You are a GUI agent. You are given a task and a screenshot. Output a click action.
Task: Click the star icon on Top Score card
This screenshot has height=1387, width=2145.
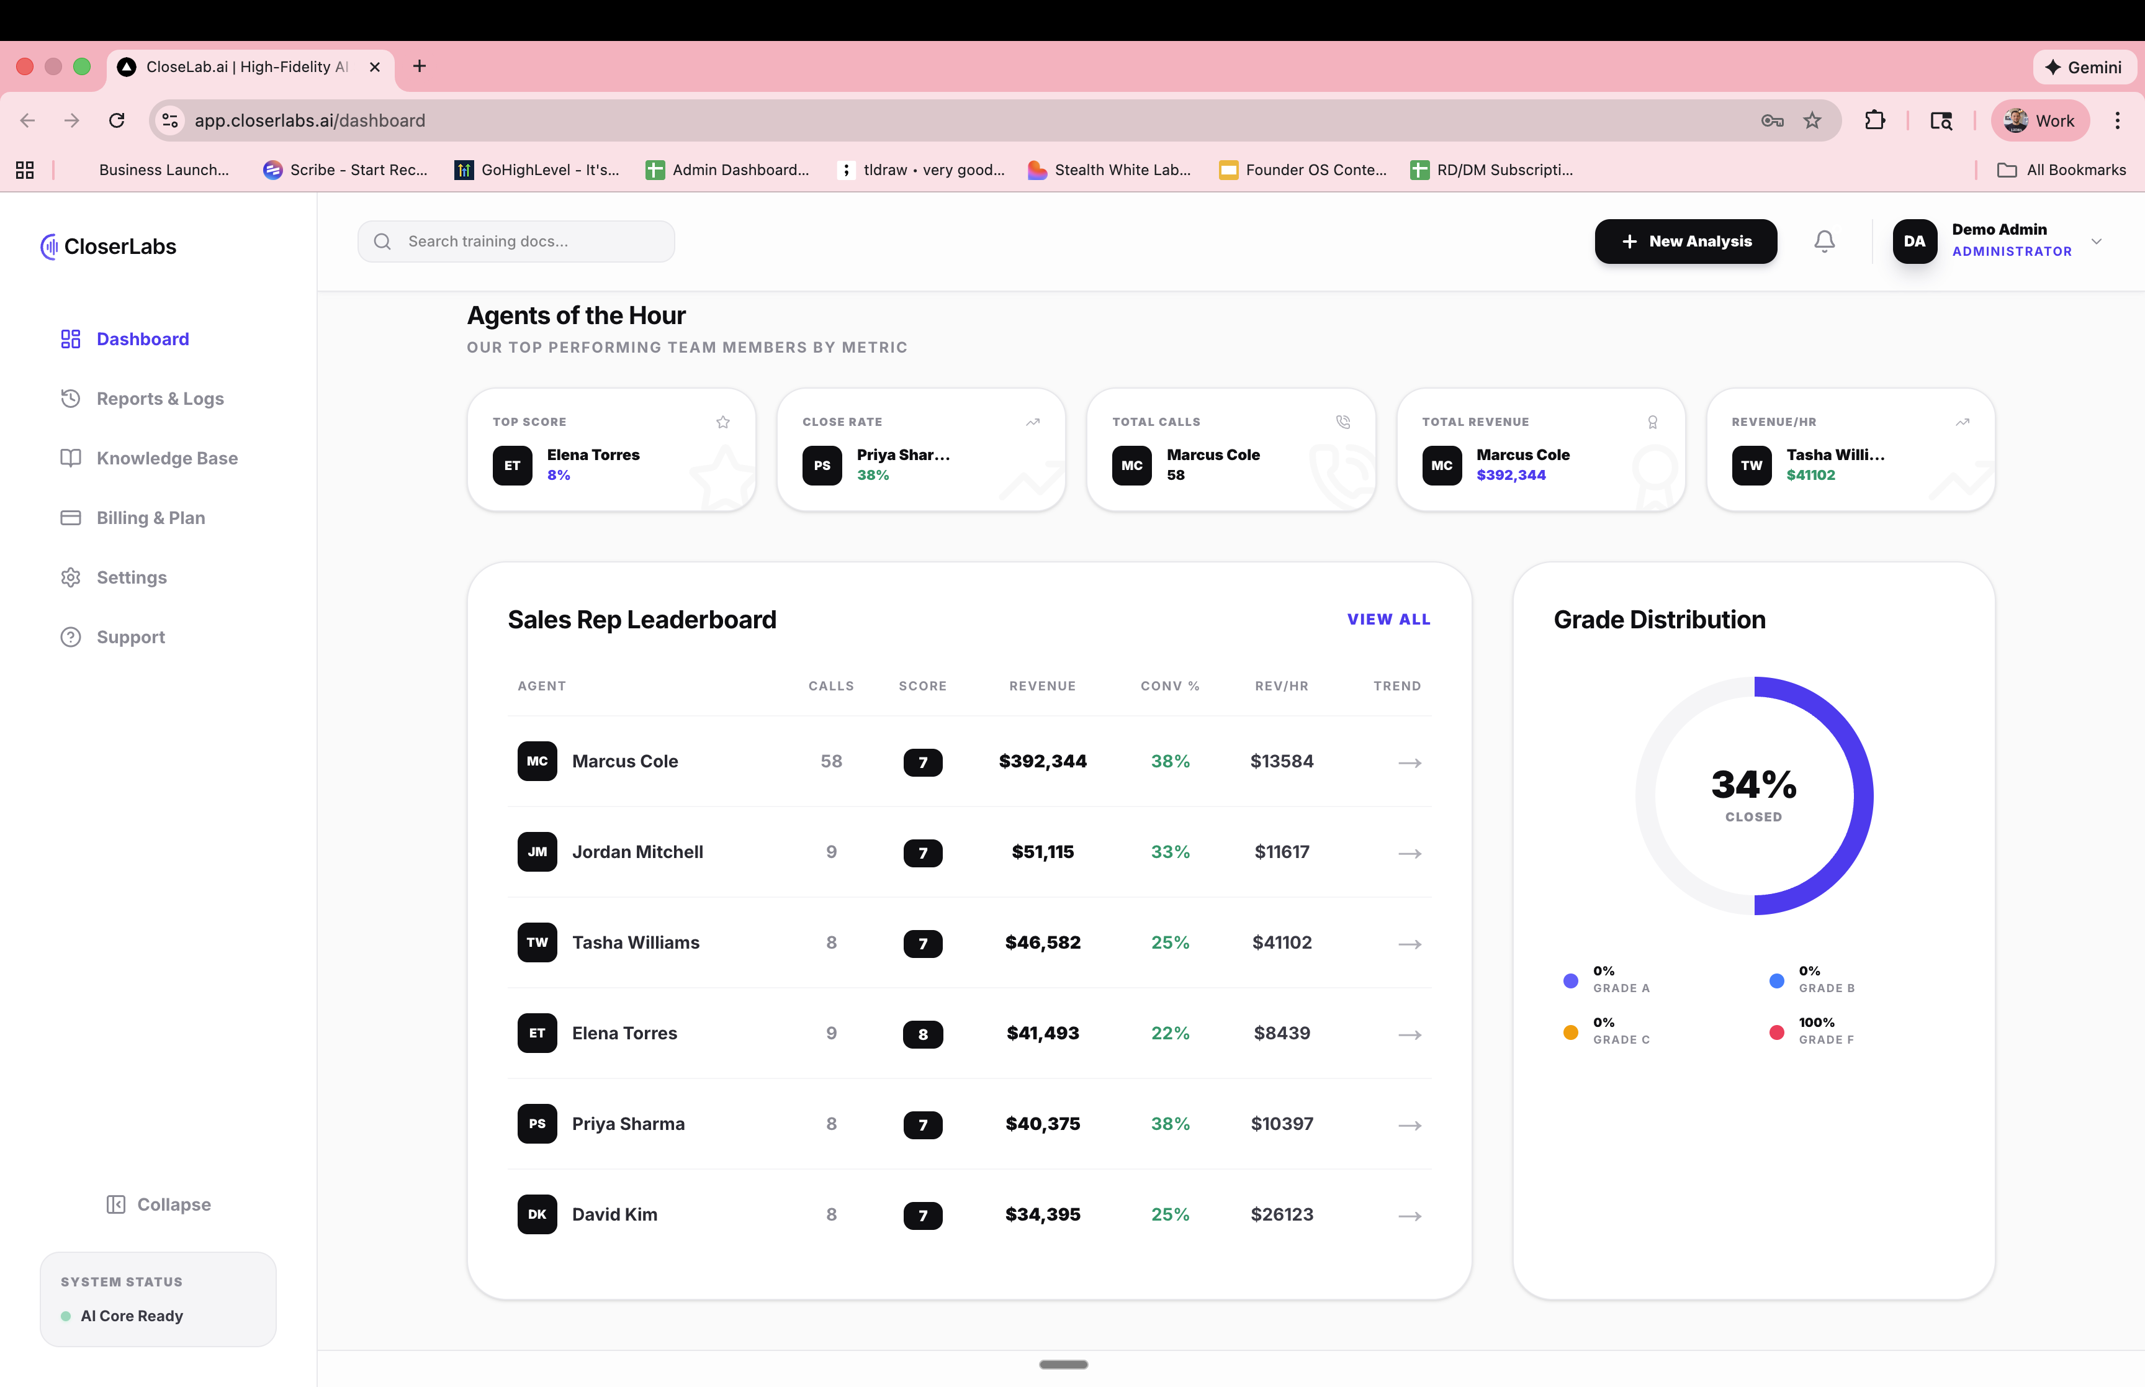click(x=723, y=422)
